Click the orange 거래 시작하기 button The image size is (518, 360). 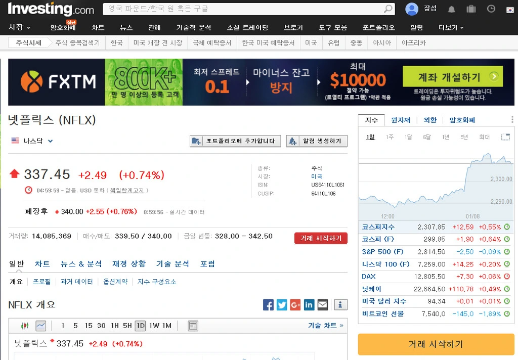tap(436, 344)
